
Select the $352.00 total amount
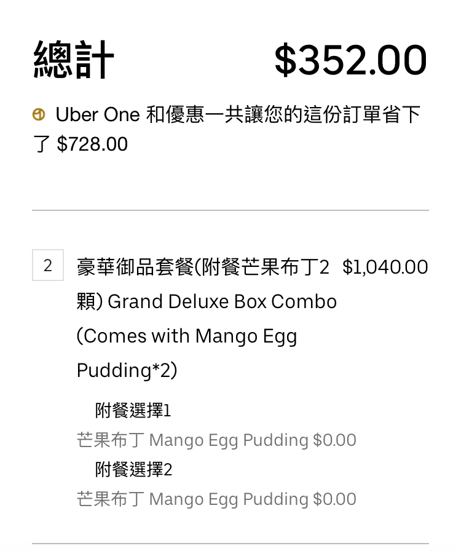[350, 60]
